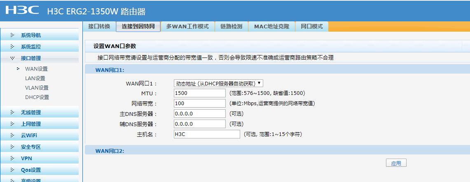Open VLAN设置 in the sidebar
The height and width of the screenshot is (182, 470).
point(37,88)
